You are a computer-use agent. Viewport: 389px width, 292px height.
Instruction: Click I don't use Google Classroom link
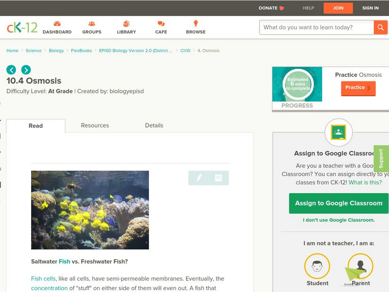(338, 220)
